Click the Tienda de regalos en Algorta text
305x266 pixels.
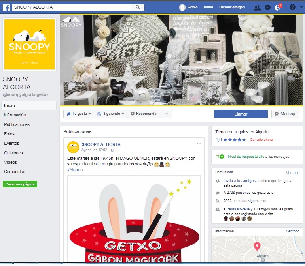[x=242, y=132]
